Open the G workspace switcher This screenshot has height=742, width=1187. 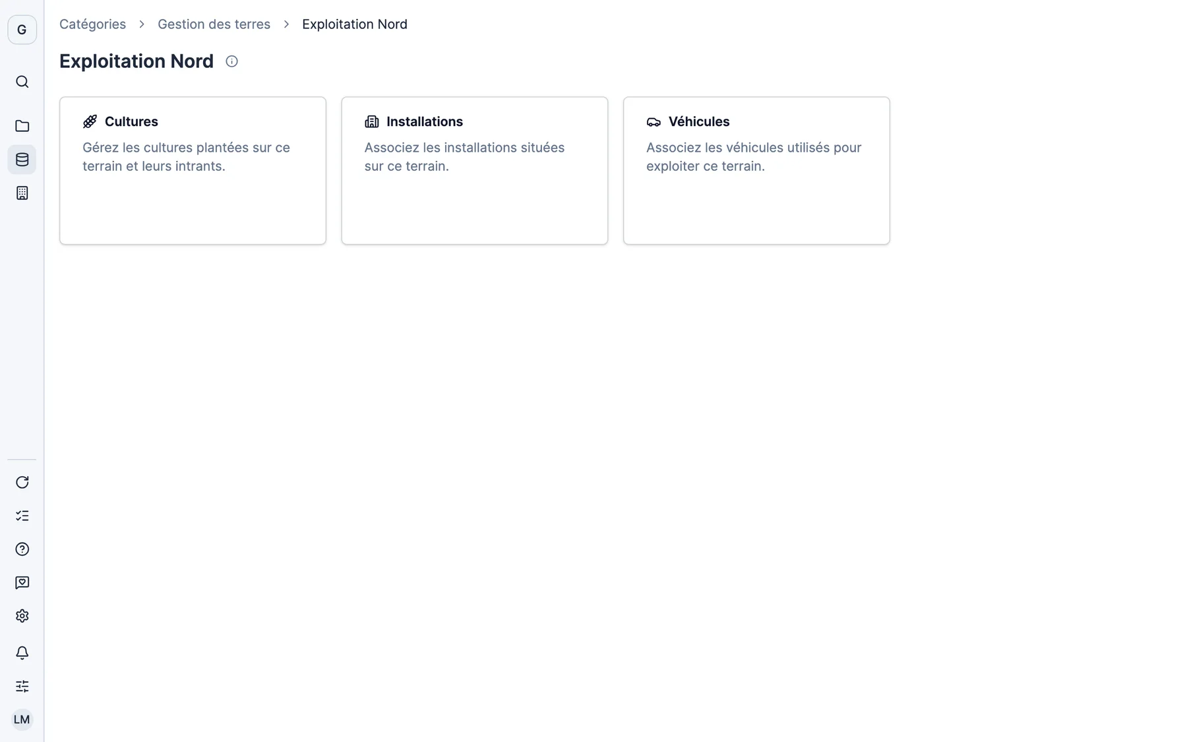point(22,30)
